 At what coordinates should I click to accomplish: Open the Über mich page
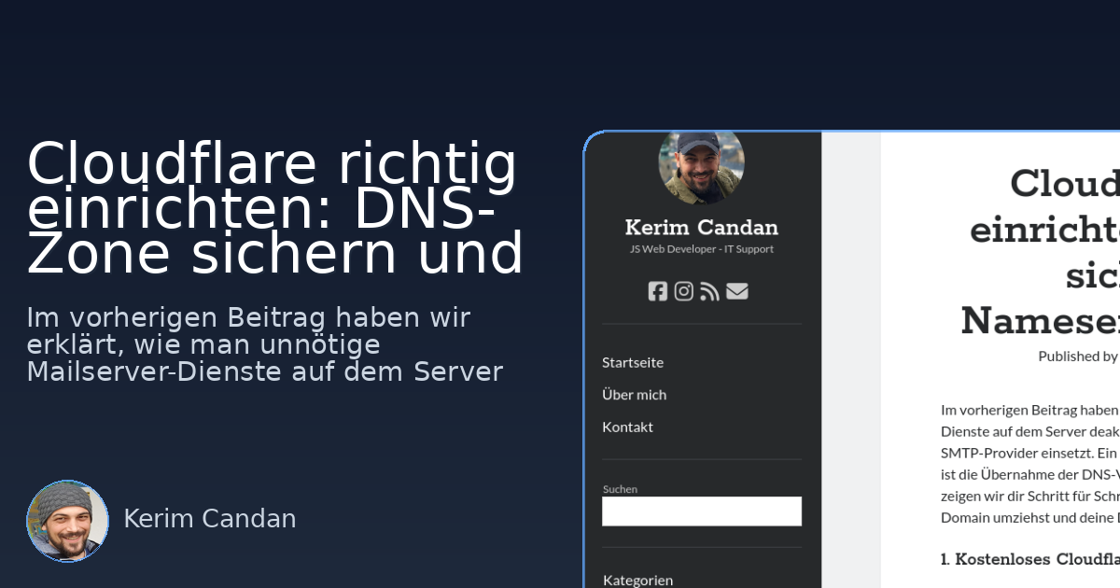point(635,394)
